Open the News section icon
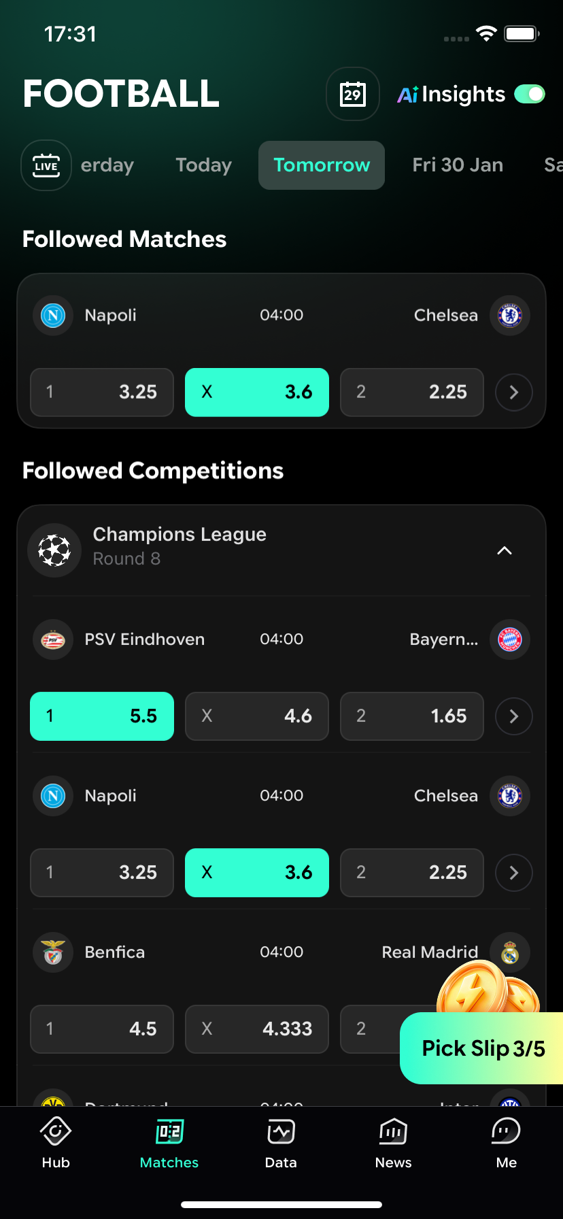 tap(393, 1132)
